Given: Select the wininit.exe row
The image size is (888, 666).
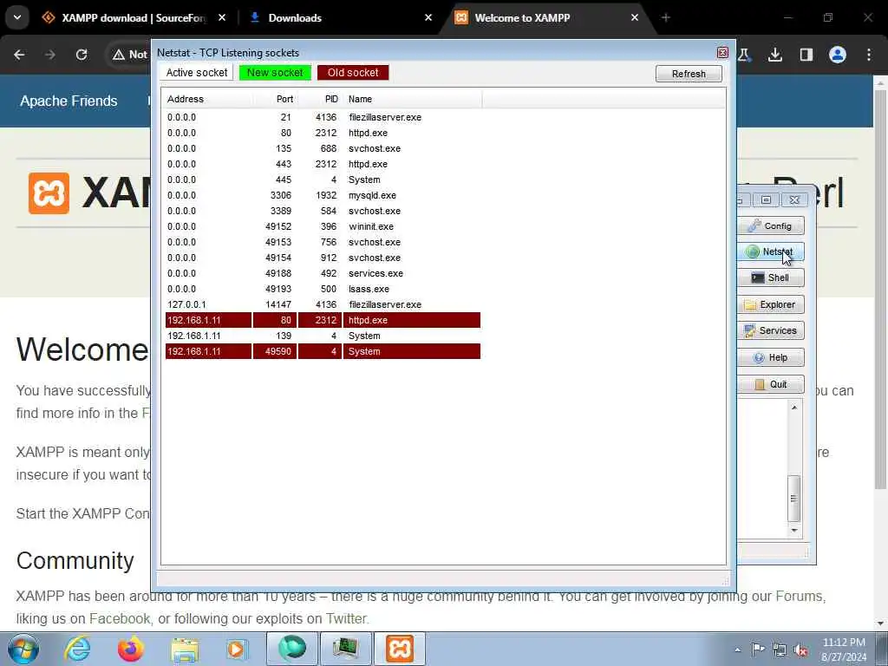Looking at the screenshot, I should click(323, 226).
